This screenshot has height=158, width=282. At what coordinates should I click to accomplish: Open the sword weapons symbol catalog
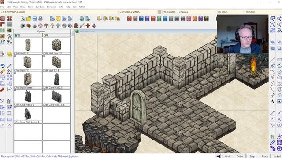point(82,25)
